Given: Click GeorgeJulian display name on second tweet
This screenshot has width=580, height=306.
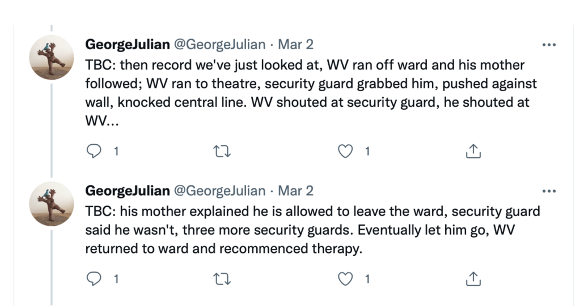Looking at the screenshot, I should pyautogui.click(x=126, y=191).
